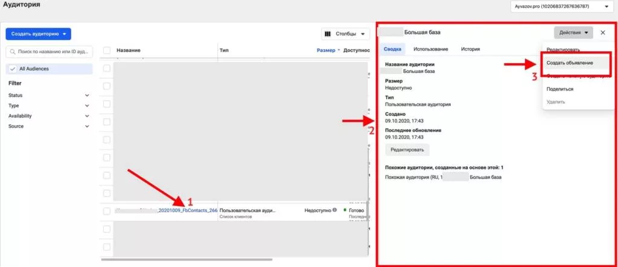This screenshot has height=267, width=618.
Task: Sort by the Размер column header
Action: 326,51
